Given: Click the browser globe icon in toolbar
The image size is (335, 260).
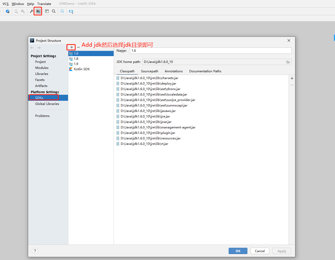Looking at the screenshot, I should point(7,11).
